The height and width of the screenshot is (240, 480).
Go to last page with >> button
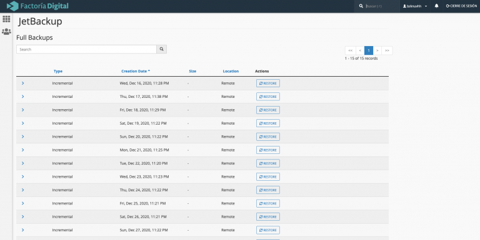coord(387,50)
